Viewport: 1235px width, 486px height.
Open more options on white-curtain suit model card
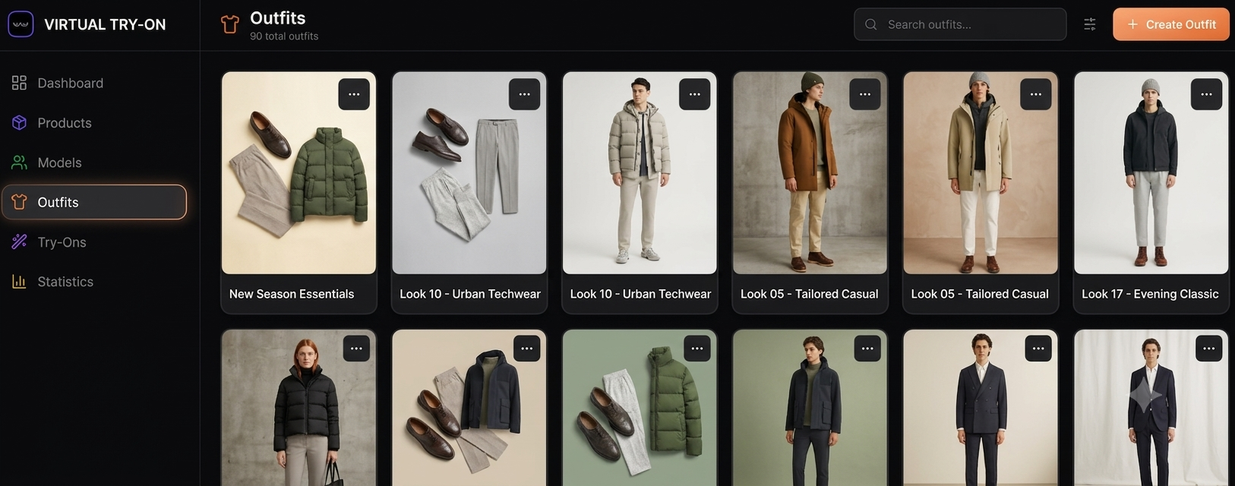(x=1208, y=349)
